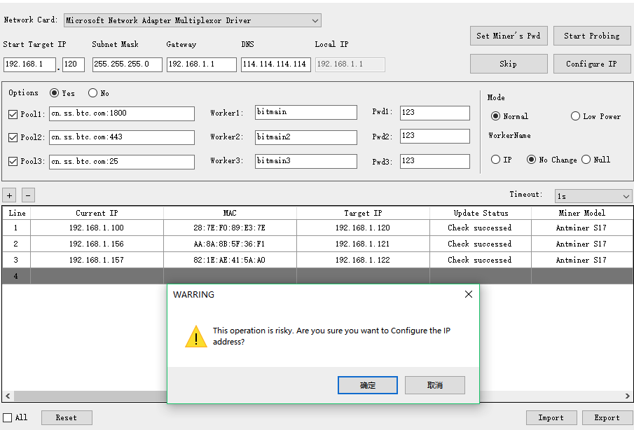Click the Export button
The width and height of the screenshot is (634, 430).
point(607,417)
